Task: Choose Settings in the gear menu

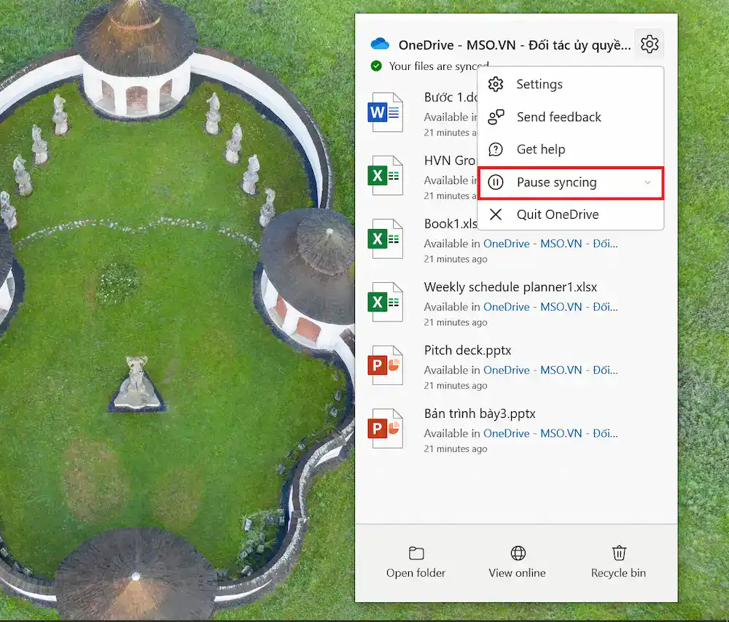Action: pos(539,85)
